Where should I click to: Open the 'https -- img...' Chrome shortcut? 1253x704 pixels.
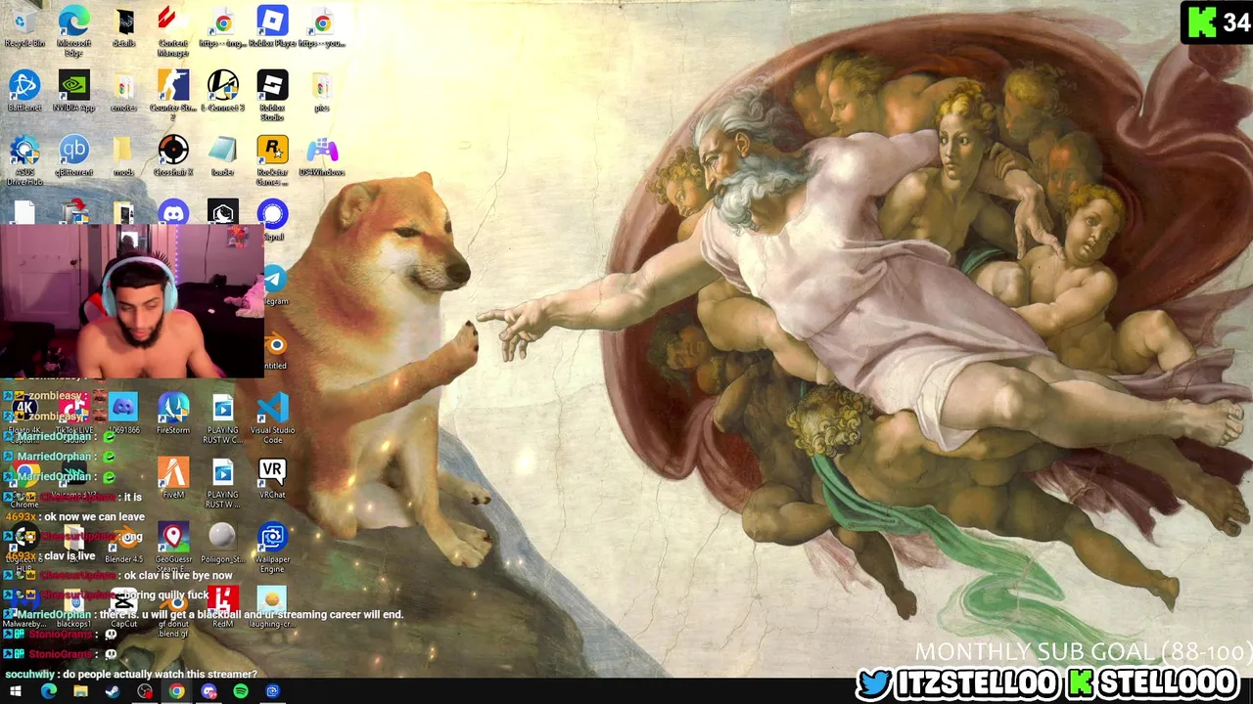click(x=223, y=27)
